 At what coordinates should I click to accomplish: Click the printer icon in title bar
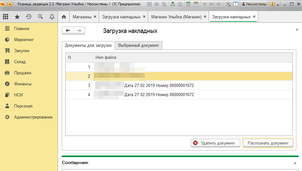(x=157, y=4)
